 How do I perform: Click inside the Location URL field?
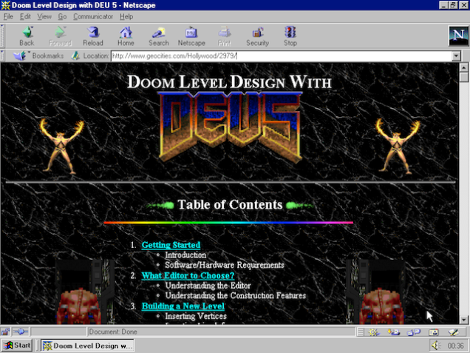(282, 56)
